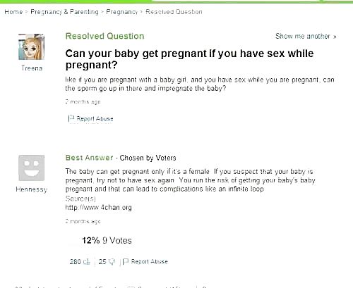Click the Treena username
Screen dimensions: 353x288
32,68
